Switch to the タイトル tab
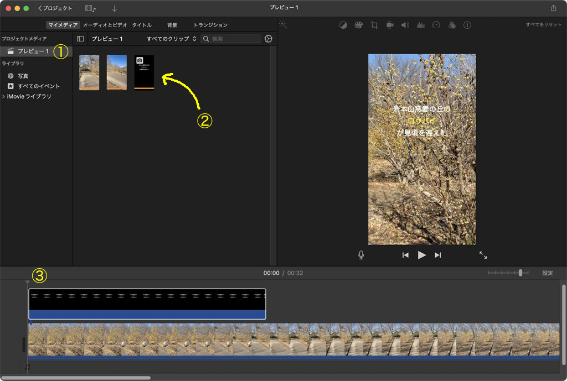 click(142, 25)
